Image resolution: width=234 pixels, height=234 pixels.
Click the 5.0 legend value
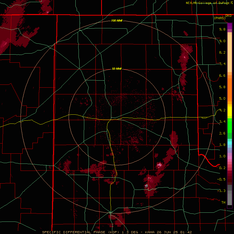pos(222,99)
